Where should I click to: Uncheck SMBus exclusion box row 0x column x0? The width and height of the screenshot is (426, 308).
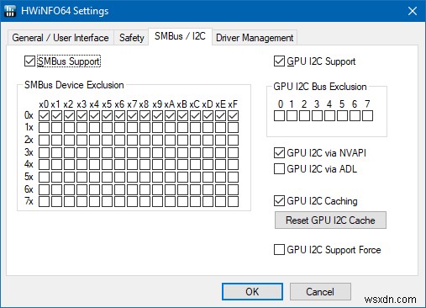click(x=44, y=115)
